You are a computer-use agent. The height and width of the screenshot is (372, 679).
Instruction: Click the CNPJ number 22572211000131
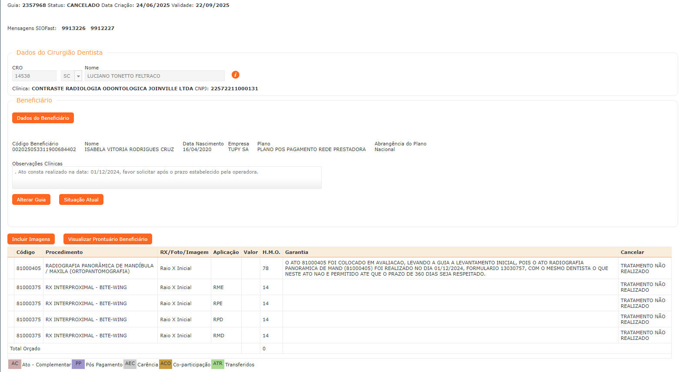(234, 89)
